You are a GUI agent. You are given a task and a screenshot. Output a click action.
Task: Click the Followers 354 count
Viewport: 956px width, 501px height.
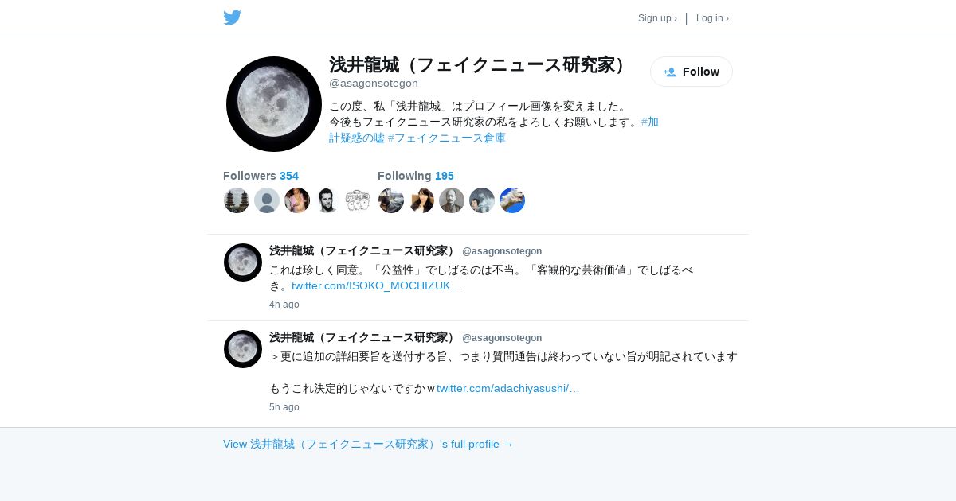pyautogui.click(x=261, y=176)
